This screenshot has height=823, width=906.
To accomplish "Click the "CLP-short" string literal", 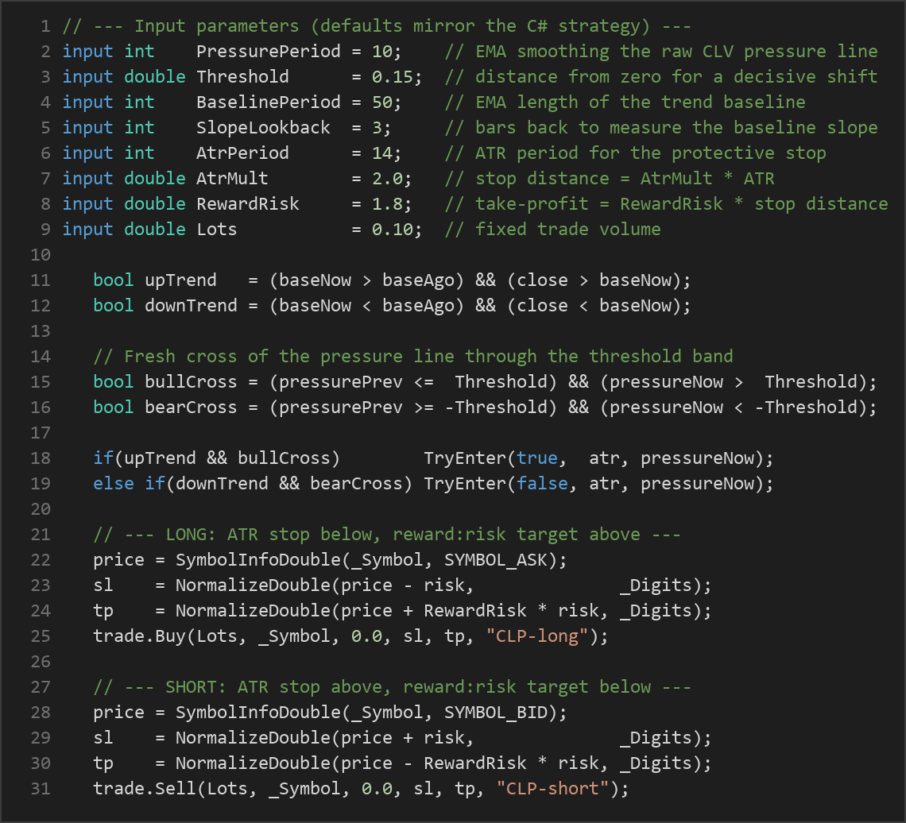I will coord(552,788).
